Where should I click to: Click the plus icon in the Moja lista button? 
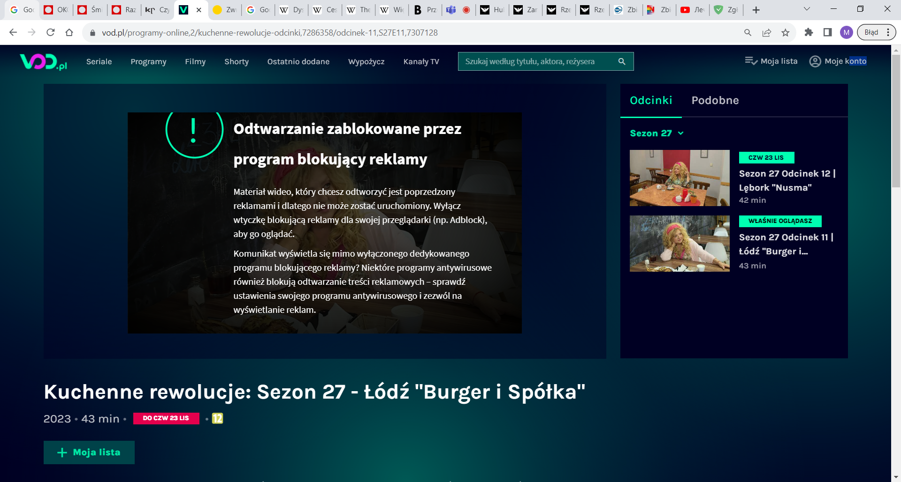(61, 452)
